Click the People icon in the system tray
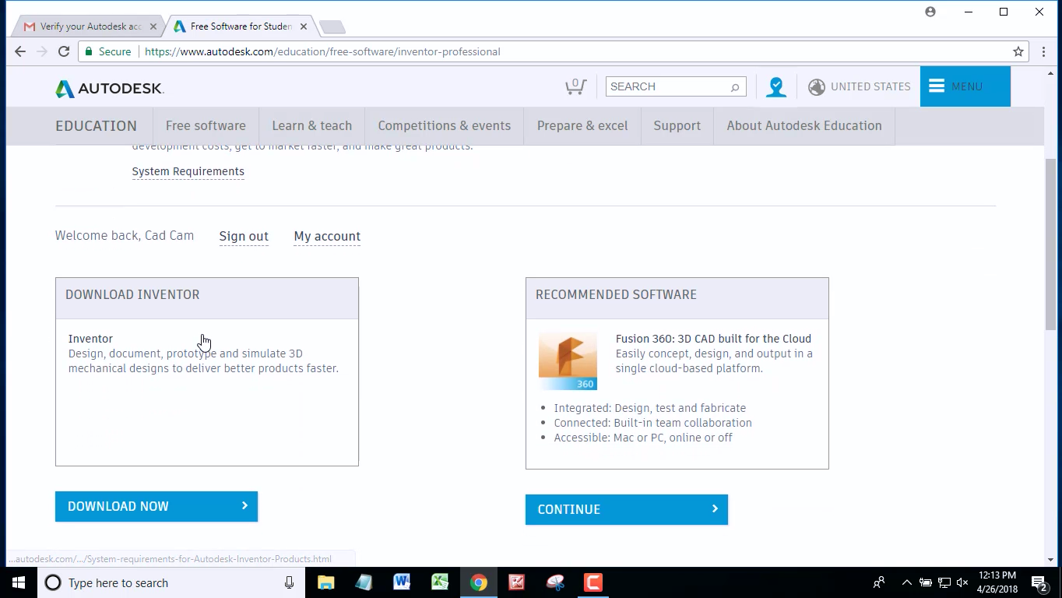The width and height of the screenshot is (1062, 598). [879, 582]
